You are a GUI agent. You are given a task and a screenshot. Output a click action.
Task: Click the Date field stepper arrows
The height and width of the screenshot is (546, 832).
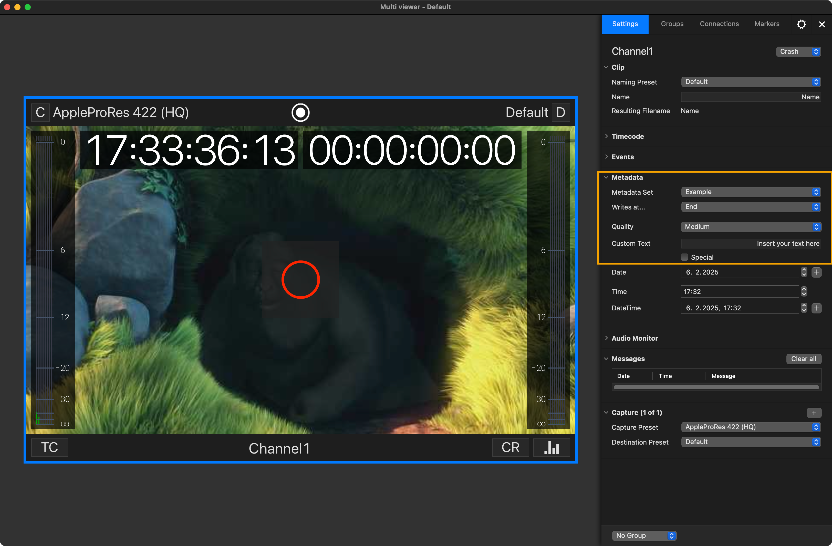pyautogui.click(x=804, y=272)
